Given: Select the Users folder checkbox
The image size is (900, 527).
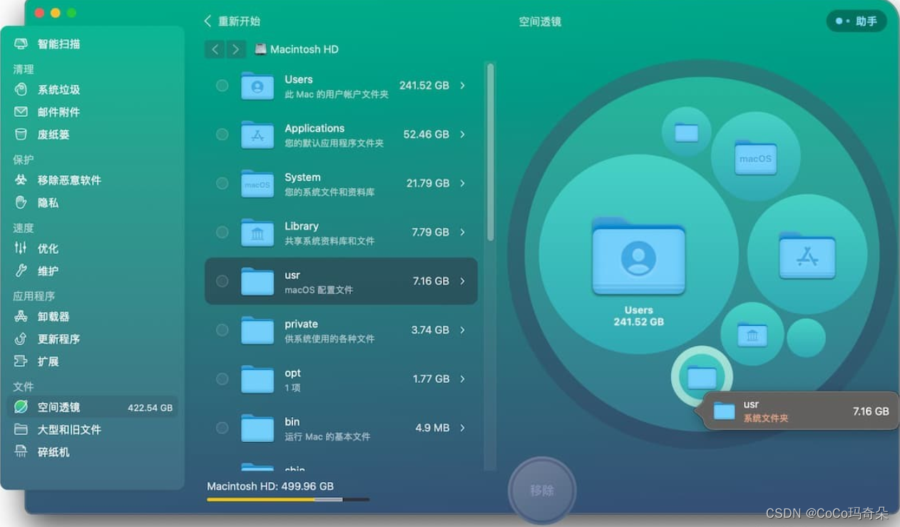Looking at the screenshot, I should pyautogui.click(x=222, y=85).
